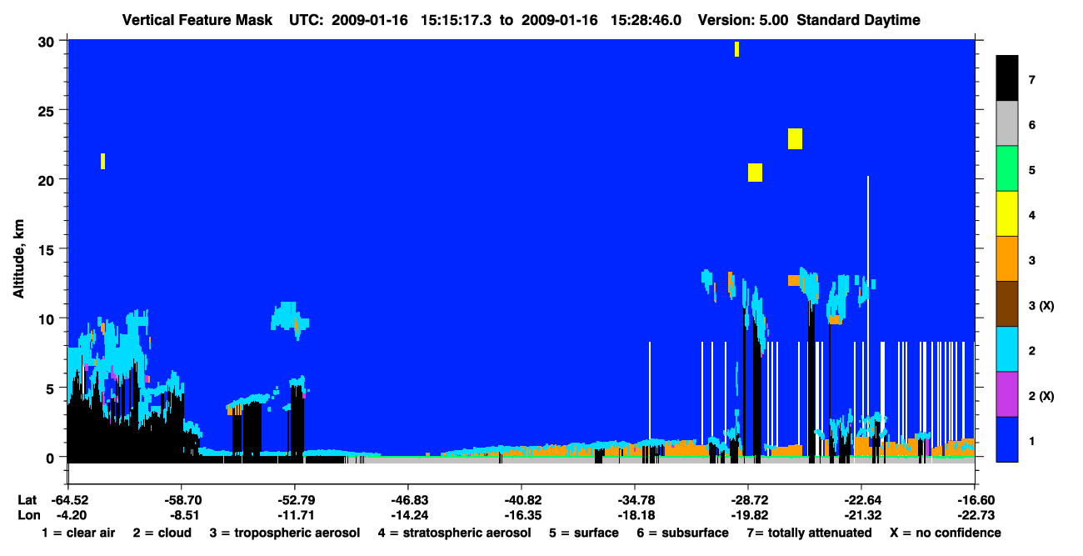Click the 'Standard Daytime' text in title
This screenshot has width=1083, height=556.
(x=859, y=20)
